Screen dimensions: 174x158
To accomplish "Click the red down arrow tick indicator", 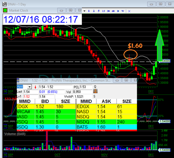I will tap(35, 87).
